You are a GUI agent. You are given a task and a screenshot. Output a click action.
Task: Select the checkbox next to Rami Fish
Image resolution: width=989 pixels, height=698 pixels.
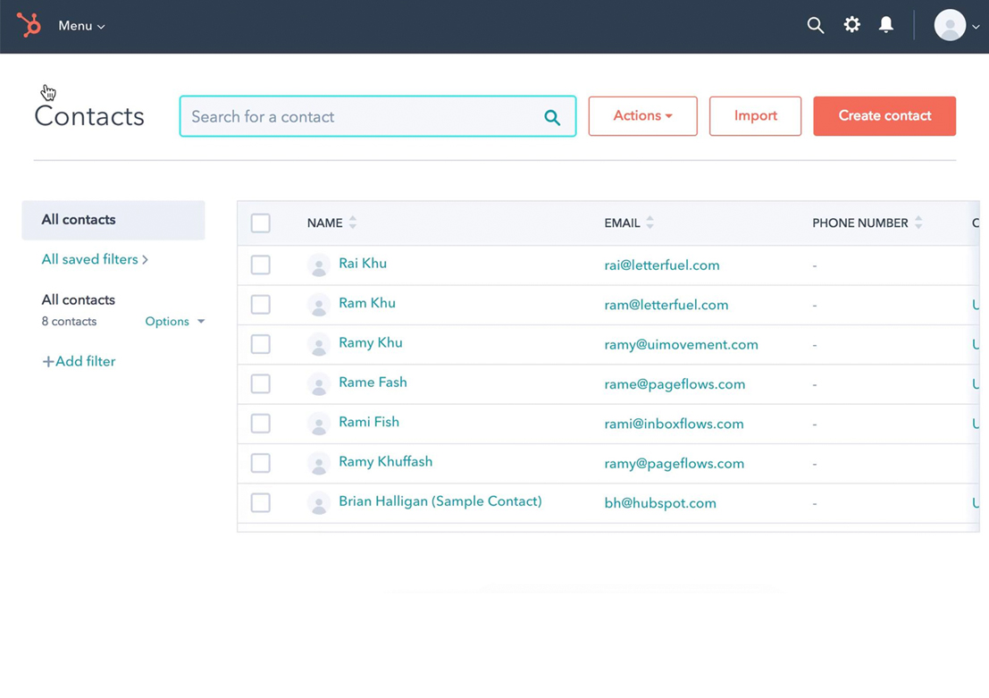tap(260, 424)
